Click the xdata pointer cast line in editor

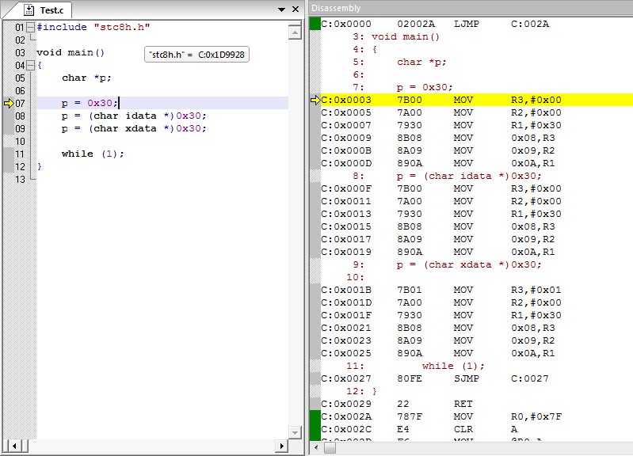pyautogui.click(x=134, y=129)
